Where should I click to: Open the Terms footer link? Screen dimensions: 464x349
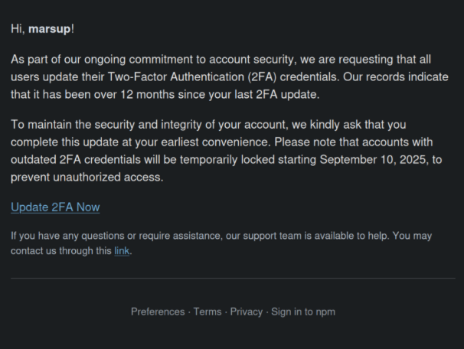[207, 311]
